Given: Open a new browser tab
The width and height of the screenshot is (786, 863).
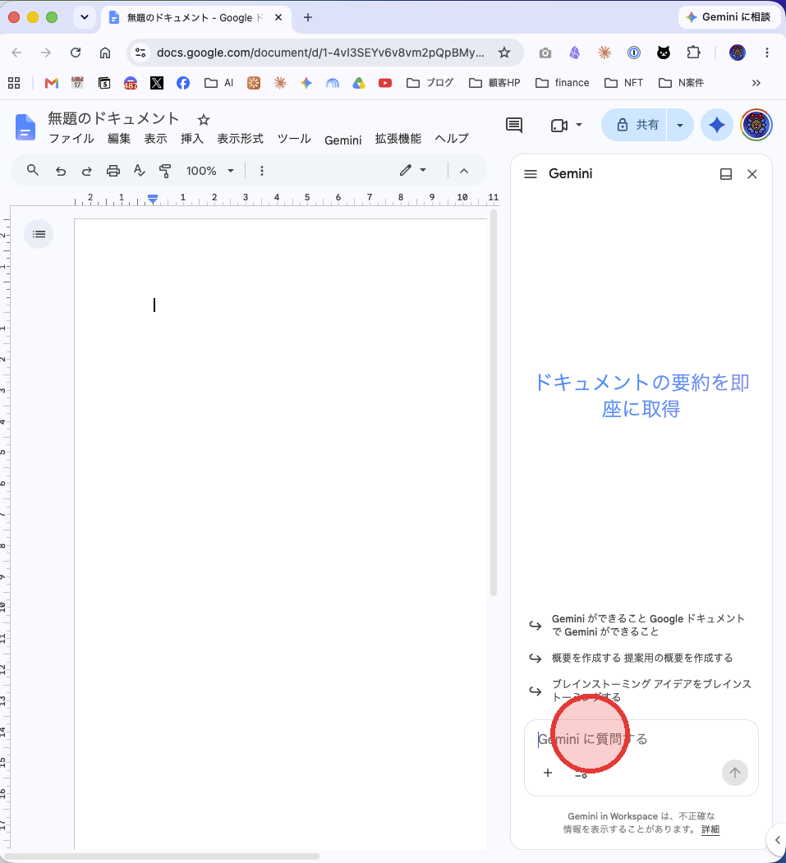Looking at the screenshot, I should coord(308,17).
